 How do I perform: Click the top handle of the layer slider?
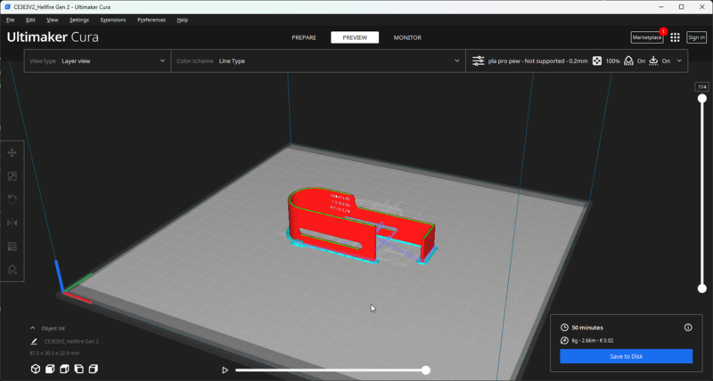(702, 99)
